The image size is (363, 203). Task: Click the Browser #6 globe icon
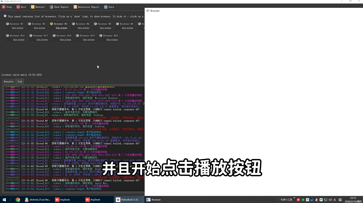pos(117,24)
